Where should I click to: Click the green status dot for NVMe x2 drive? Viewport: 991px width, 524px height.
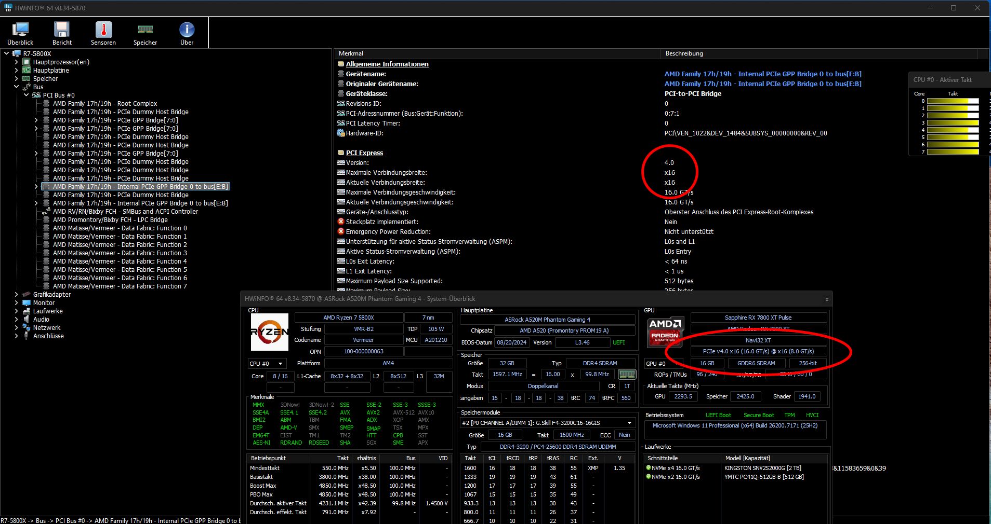pos(649,476)
